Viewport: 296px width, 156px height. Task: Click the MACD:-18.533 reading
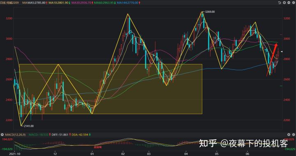tap(38, 135)
